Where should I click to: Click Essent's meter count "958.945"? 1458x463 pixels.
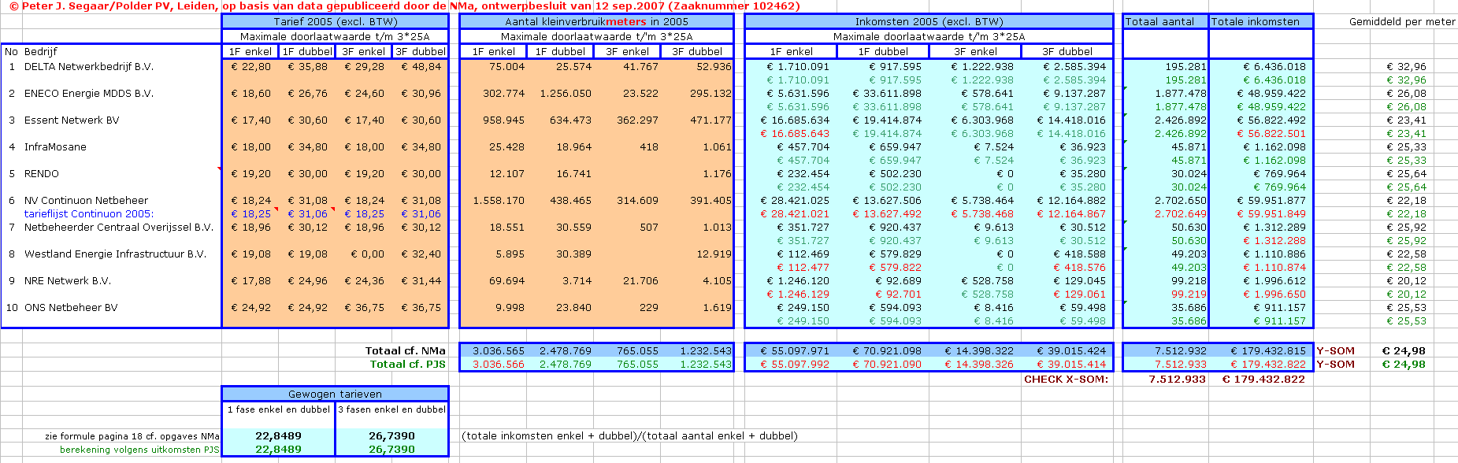tap(503, 120)
